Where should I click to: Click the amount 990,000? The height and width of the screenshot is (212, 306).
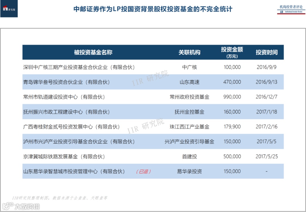[x=232, y=97]
